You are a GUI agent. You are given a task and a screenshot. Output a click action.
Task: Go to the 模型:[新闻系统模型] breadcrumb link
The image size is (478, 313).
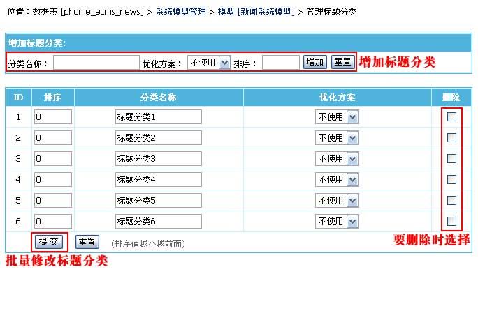pyautogui.click(x=256, y=12)
